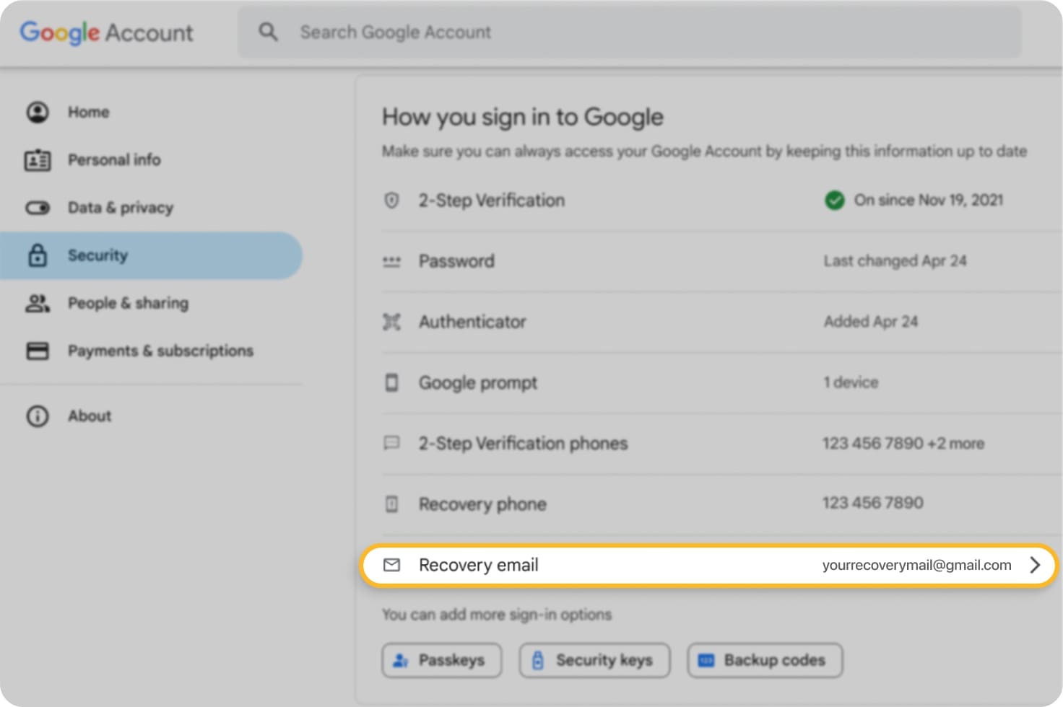Click the Google prompt phone icon
Screen dimensions: 1063x707
391,383
